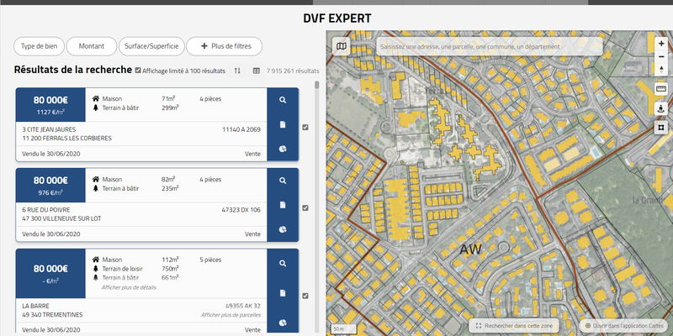Magnifier icon on La Barre Trementines card

(x=283, y=263)
